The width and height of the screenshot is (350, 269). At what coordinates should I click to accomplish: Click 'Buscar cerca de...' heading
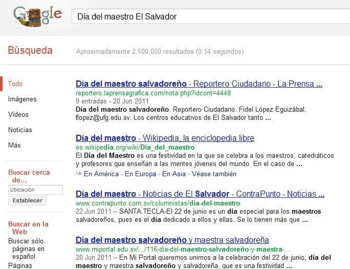coord(29,176)
